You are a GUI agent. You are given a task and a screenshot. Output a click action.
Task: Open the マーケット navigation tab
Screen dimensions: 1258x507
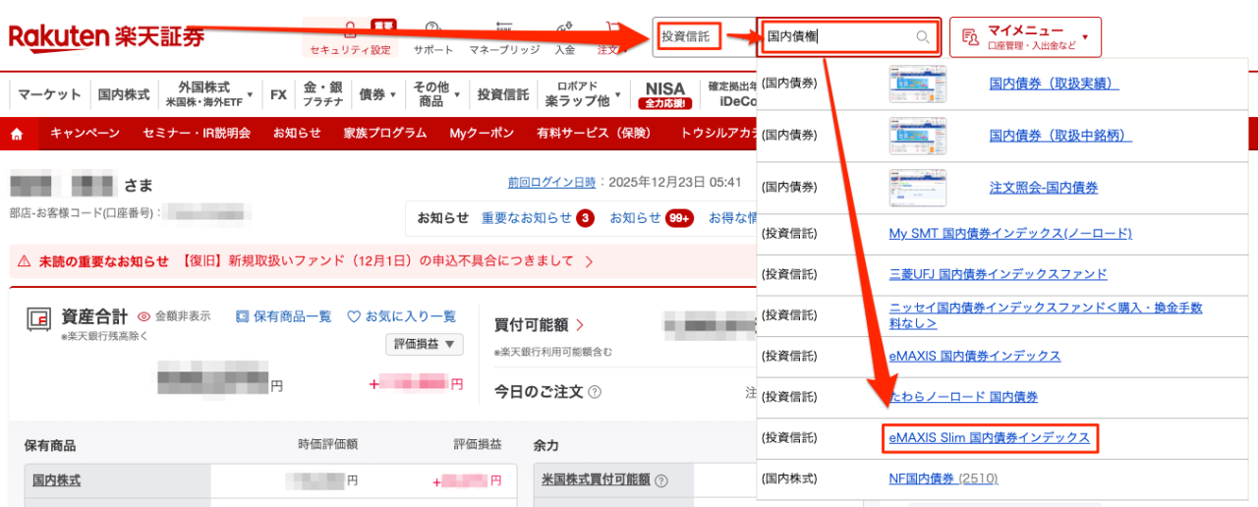tap(49, 94)
